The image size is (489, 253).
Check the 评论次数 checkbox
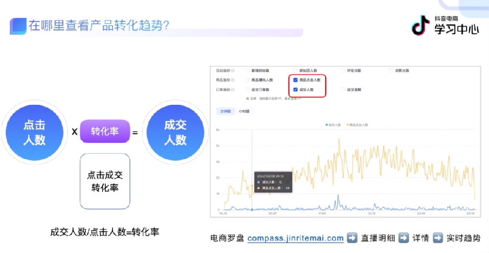pyautogui.click(x=343, y=71)
